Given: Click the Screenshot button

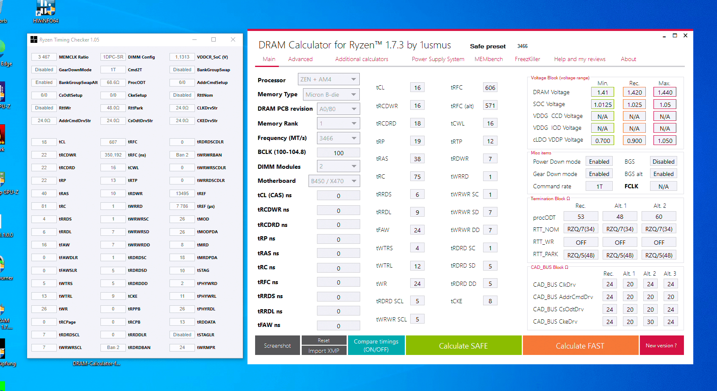Looking at the screenshot, I should [278, 346].
